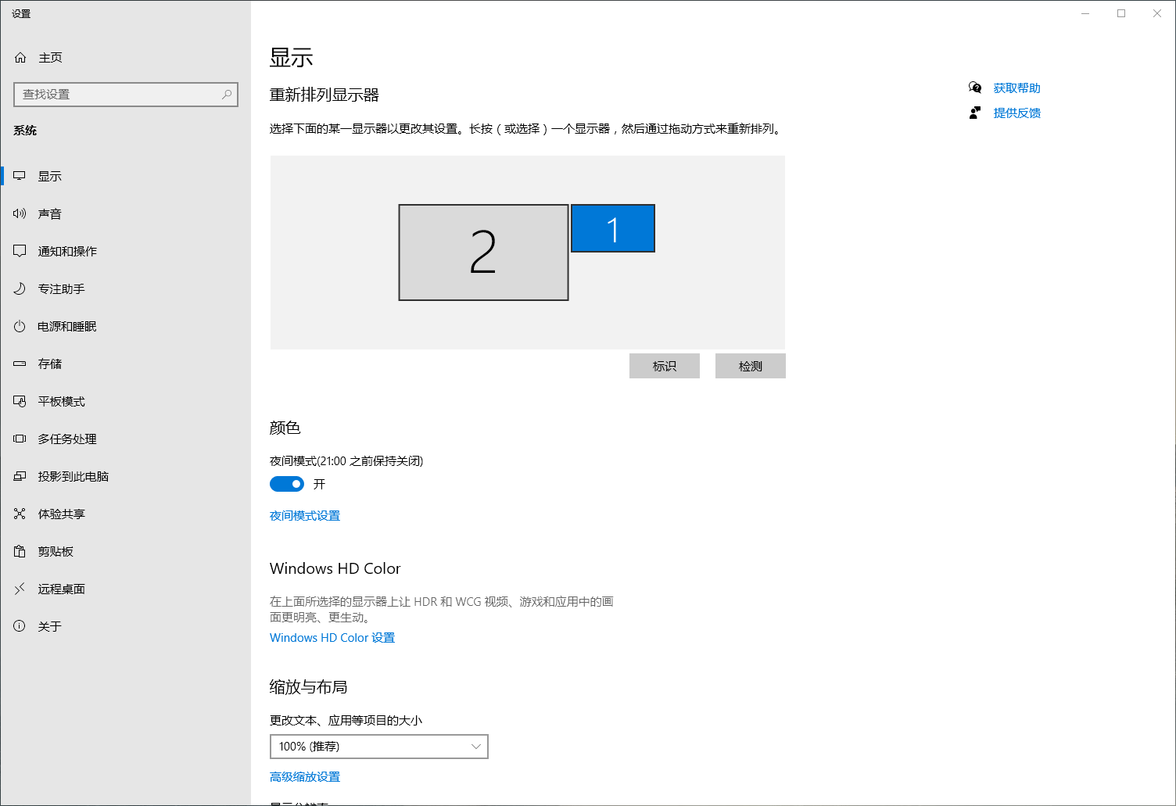1176x806 pixels.
Task: Click the info icon for 关于
Action: click(x=20, y=627)
